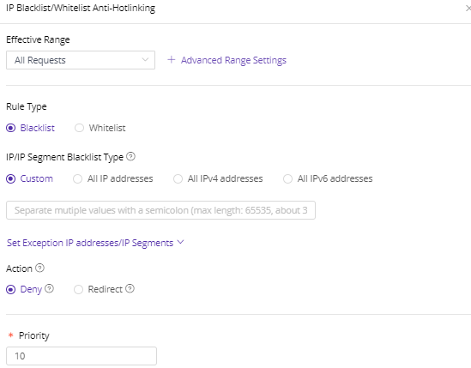The image size is (471, 368).
Task: Click the help icon next to Action
Action: pyautogui.click(x=39, y=268)
